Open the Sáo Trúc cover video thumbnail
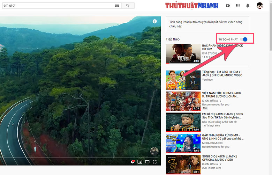 [x=183, y=122]
